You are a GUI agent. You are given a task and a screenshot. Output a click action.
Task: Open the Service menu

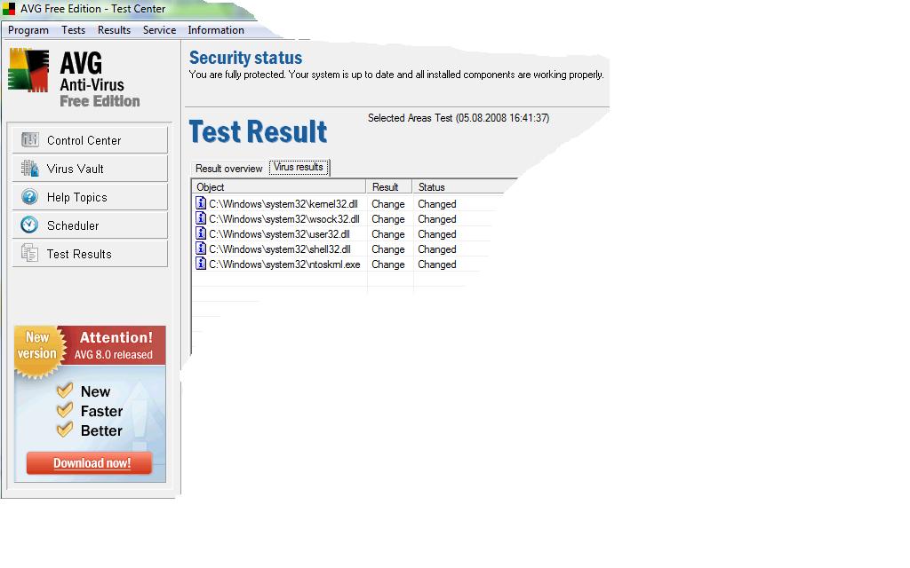pyautogui.click(x=159, y=30)
